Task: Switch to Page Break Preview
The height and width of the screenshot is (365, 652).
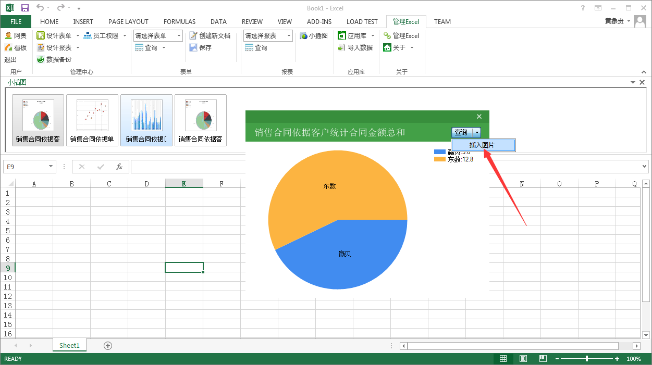Action: pyautogui.click(x=543, y=359)
